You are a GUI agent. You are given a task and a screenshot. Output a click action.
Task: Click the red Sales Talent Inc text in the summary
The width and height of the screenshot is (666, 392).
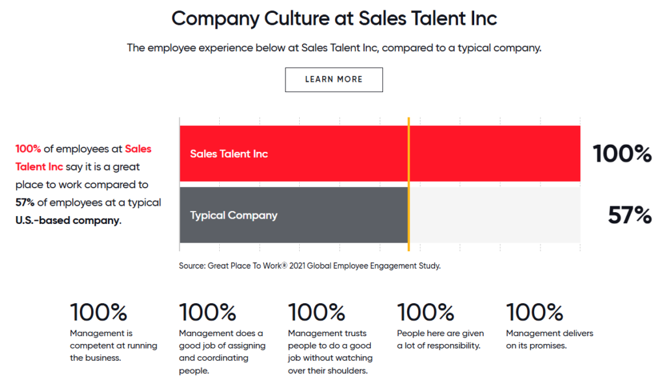click(x=83, y=158)
